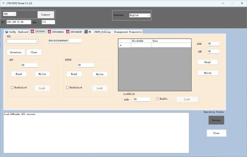247x157 pixels.
Task: Open the USB connection type dropdown
Action: point(10,14)
